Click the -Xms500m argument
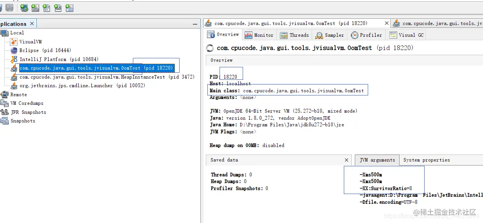This screenshot has height=223, width=483. (x=370, y=175)
